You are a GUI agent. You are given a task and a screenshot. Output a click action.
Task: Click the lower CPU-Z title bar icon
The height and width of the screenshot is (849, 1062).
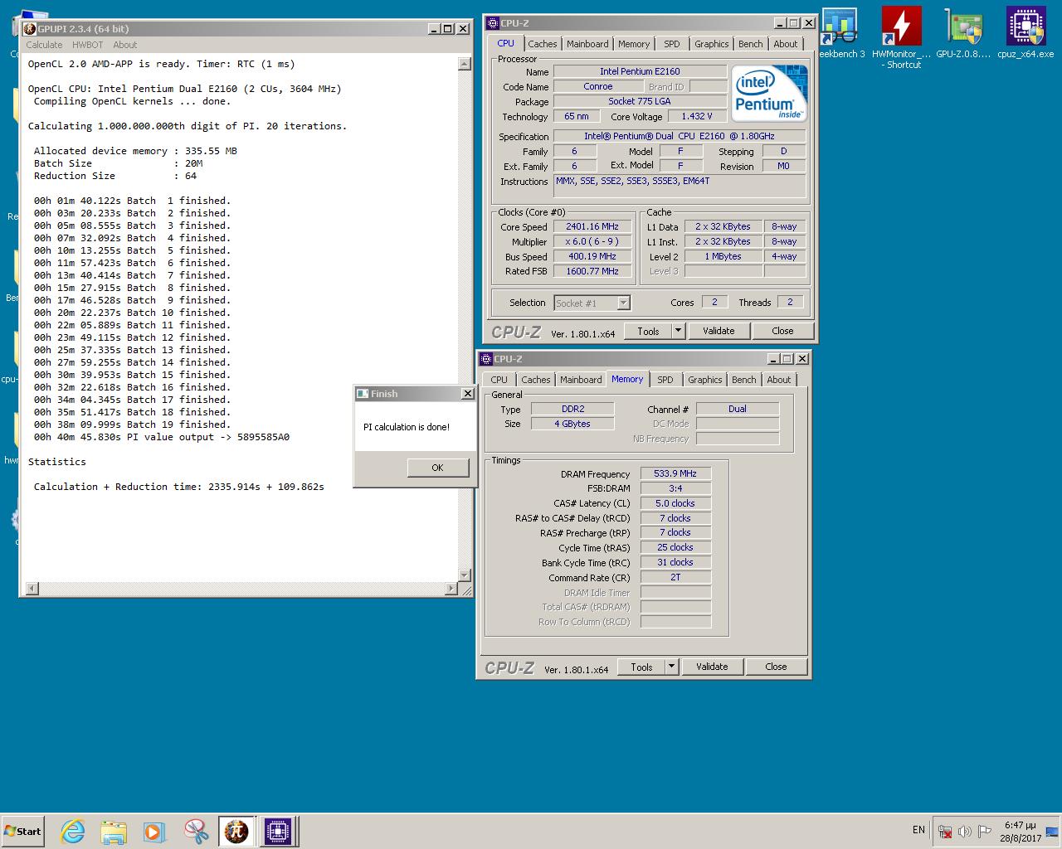click(487, 359)
